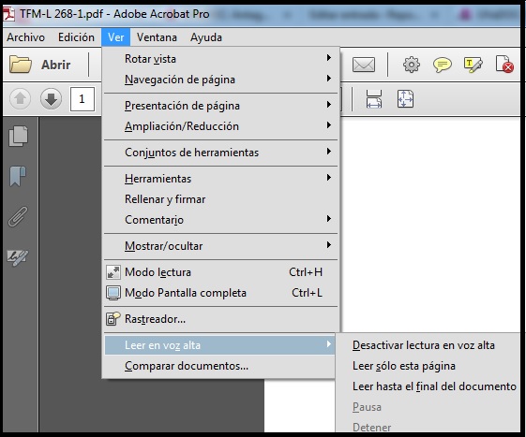Select Rellenar y firmar menu entry
Image resolution: width=526 pixels, height=437 pixels.
click(220, 199)
